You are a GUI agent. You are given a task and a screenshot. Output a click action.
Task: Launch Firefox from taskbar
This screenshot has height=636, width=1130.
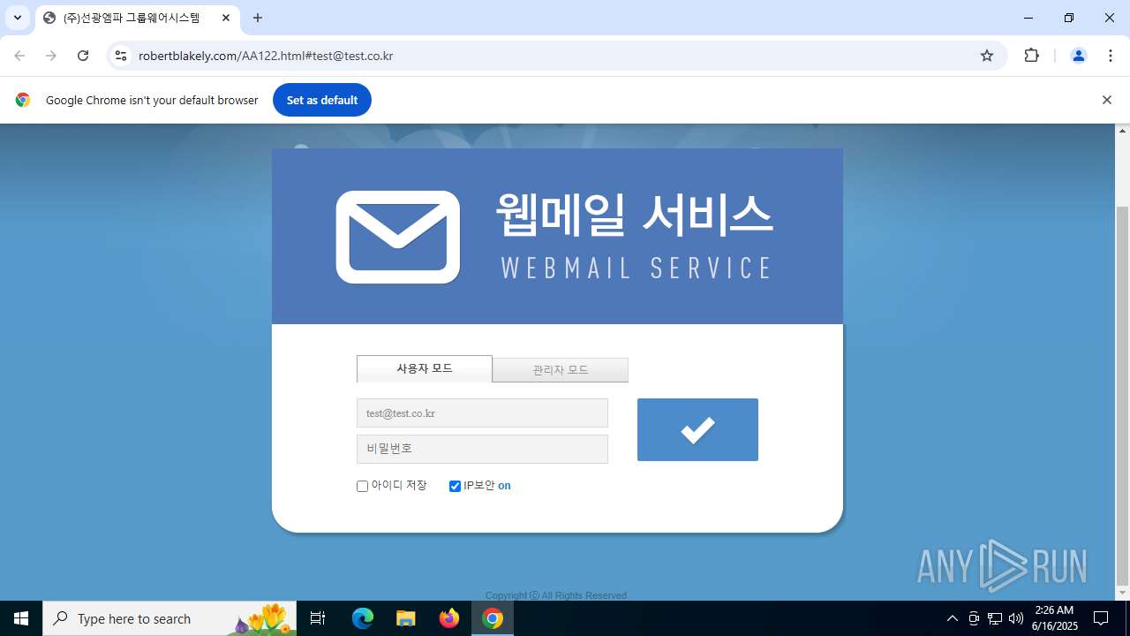point(449,618)
